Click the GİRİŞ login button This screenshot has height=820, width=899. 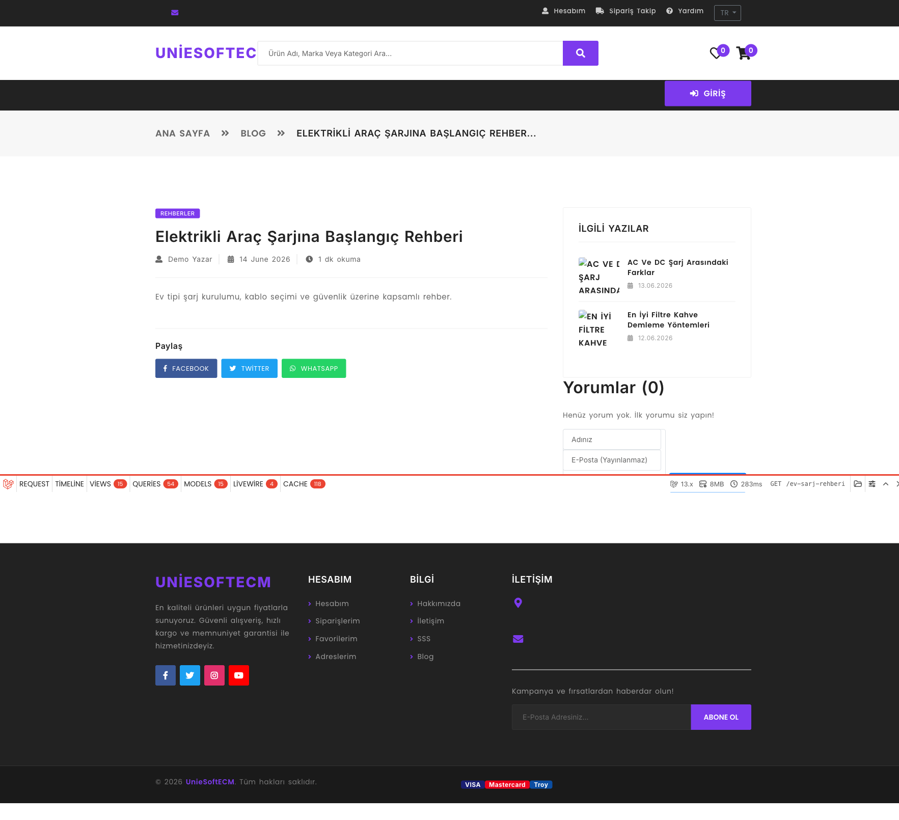point(708,93)
